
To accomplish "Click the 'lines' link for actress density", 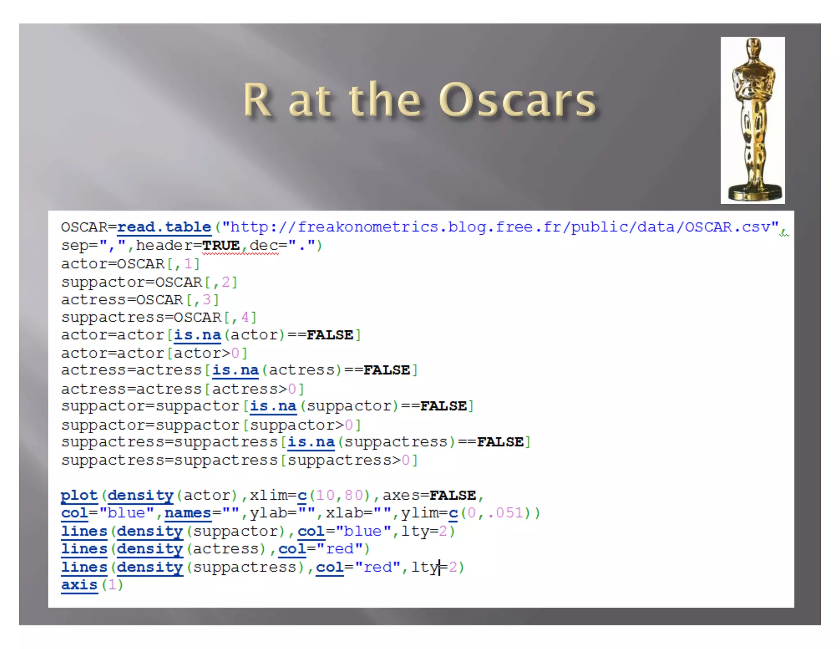I will click(84, 549).
